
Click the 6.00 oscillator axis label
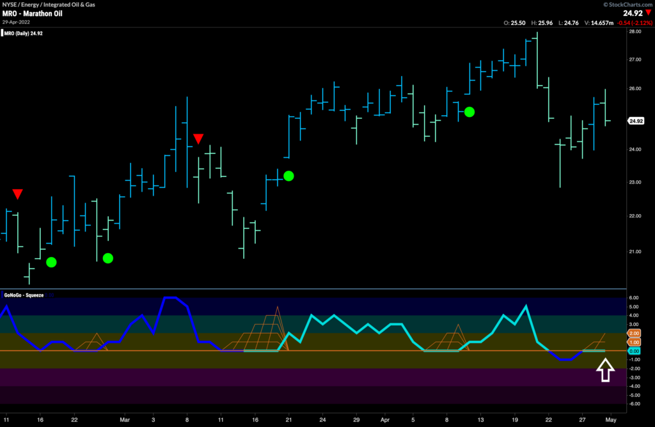click(634, 298)
